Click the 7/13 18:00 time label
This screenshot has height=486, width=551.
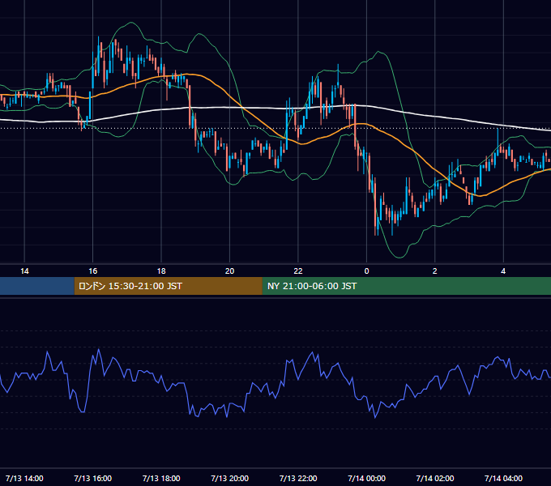pyautogui.click(x=161, y=478)
